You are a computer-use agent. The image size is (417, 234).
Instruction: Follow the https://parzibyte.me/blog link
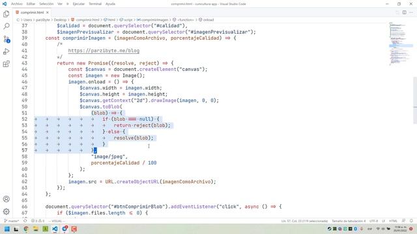point(104,51)
